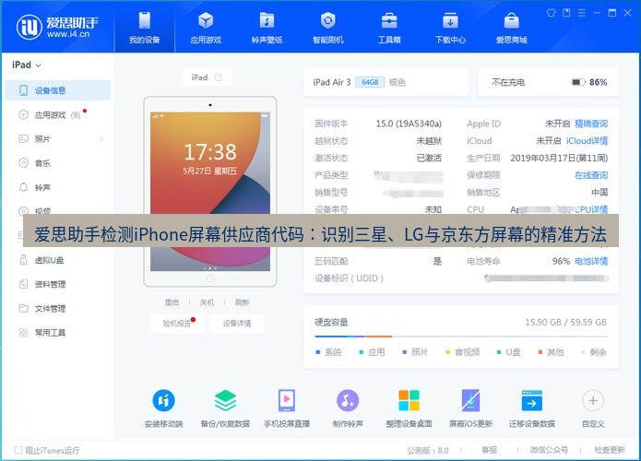
Task: Open the 电池详情 link
Action: [591, 261]
